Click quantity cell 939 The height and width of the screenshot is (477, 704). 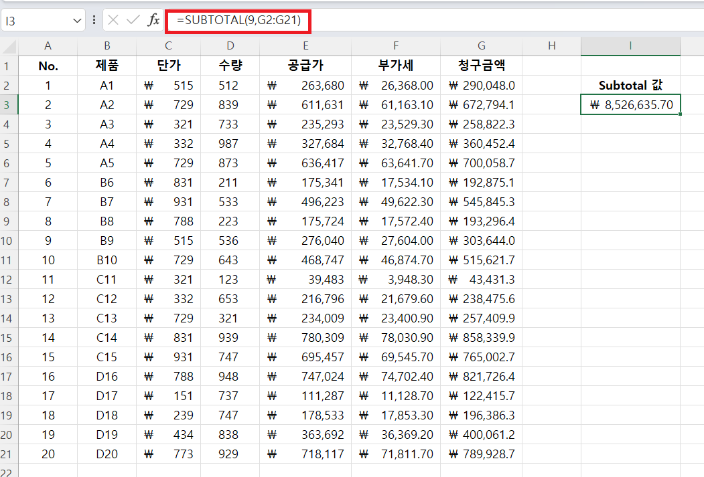coord(230,338)
